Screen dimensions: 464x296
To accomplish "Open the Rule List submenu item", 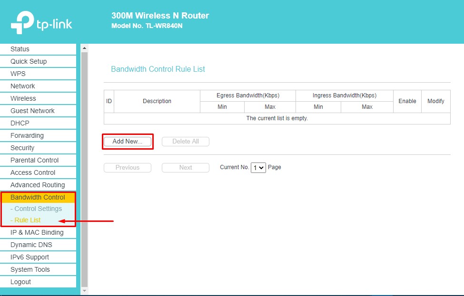I will pos(27,220).
